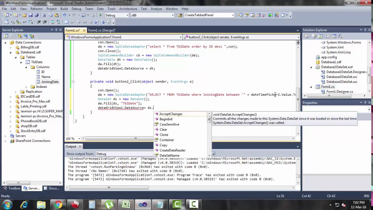373x210 pixels.
Task: Start debugging with green play icon
Action: pyautogui.click(x=100, y=15)
